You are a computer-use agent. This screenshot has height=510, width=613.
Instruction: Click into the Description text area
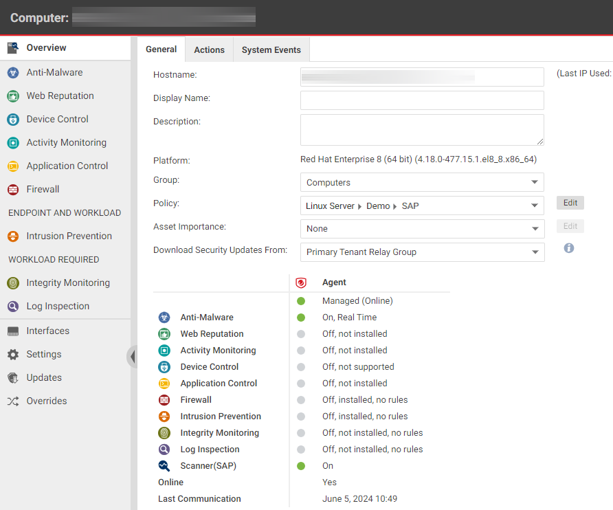422,129
